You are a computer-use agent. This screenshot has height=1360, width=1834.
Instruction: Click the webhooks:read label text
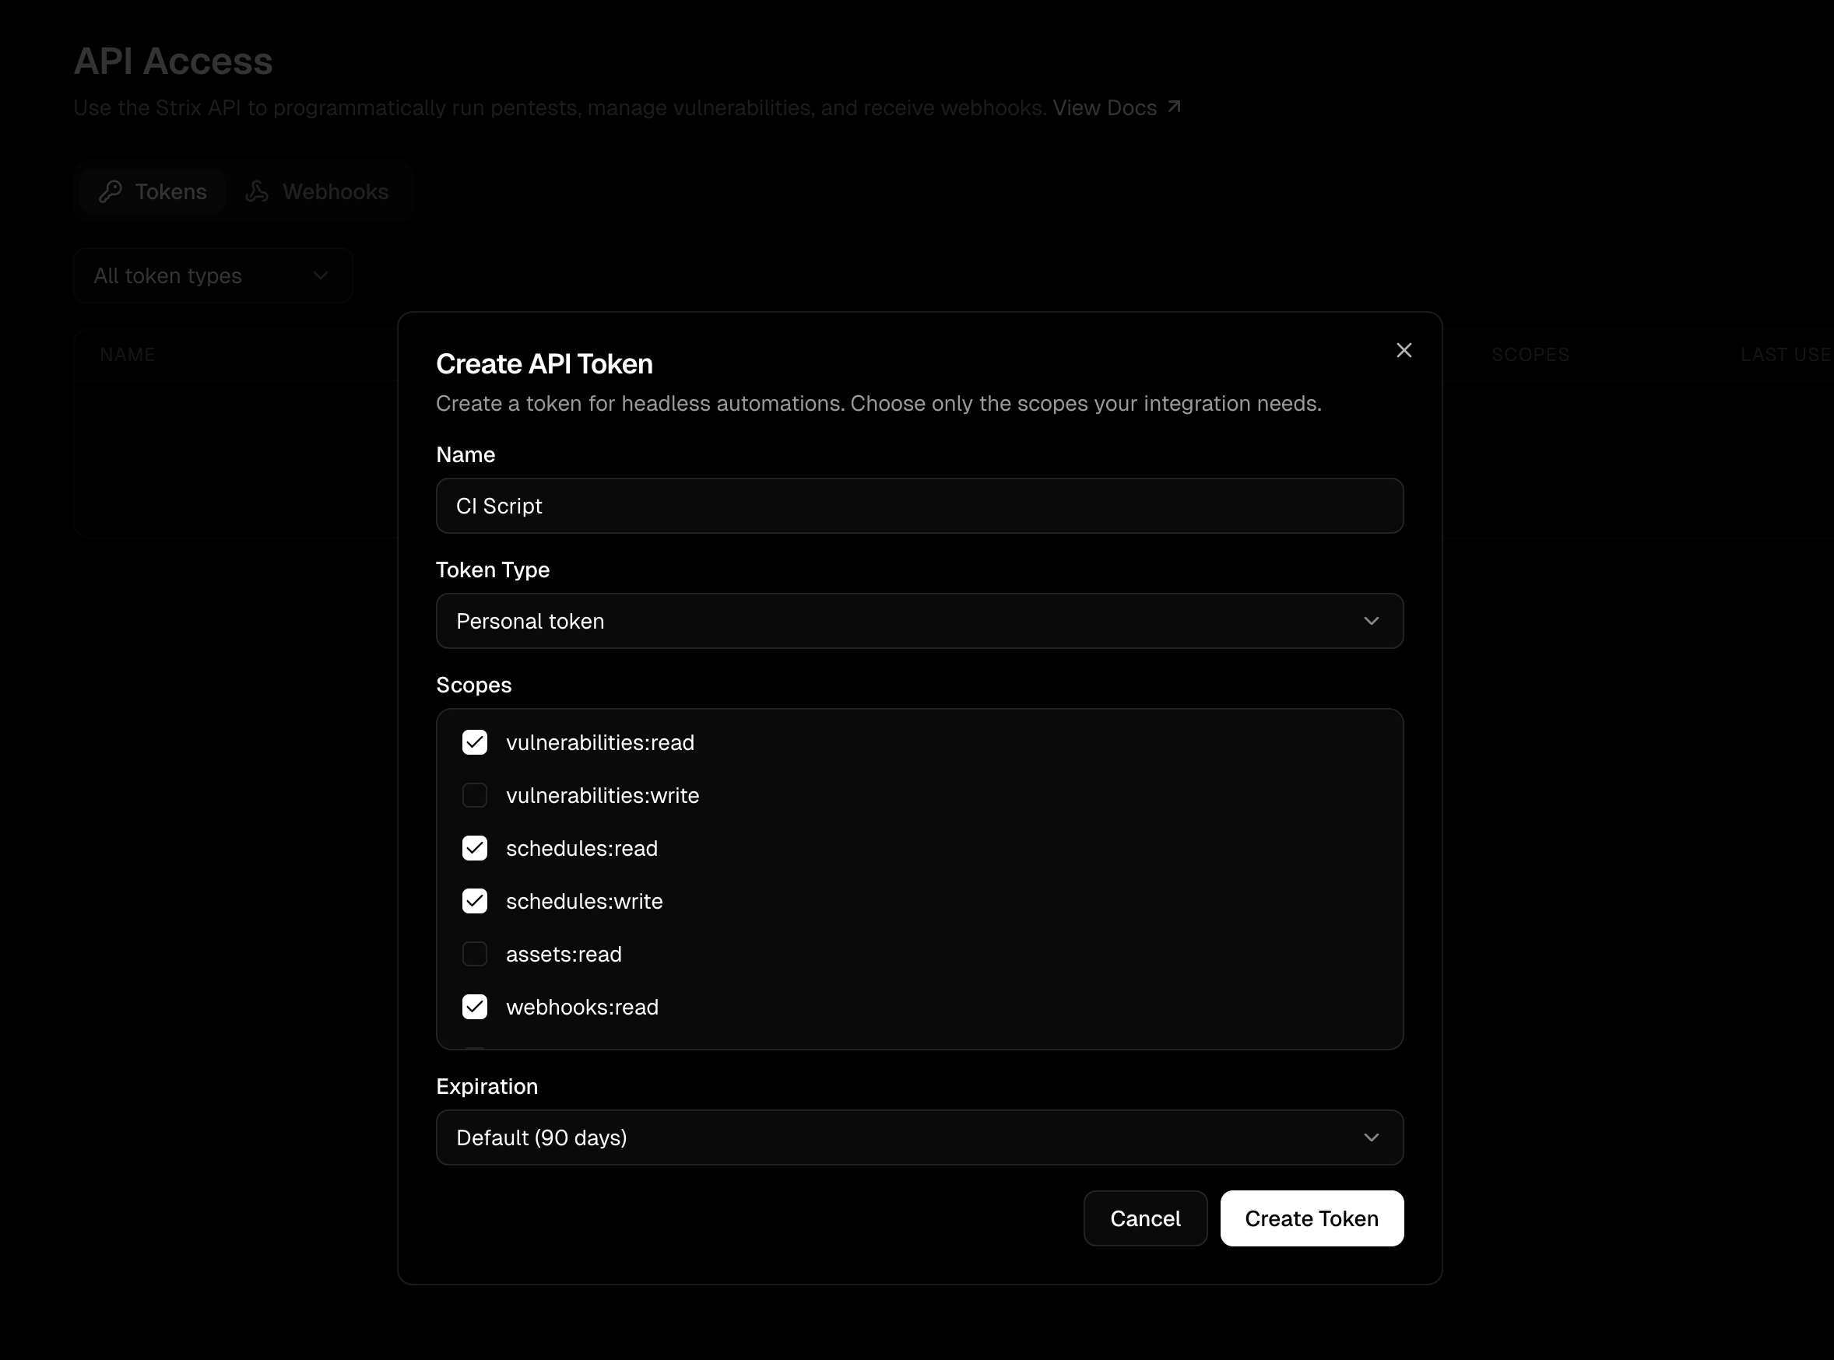tap(582, 1007)
